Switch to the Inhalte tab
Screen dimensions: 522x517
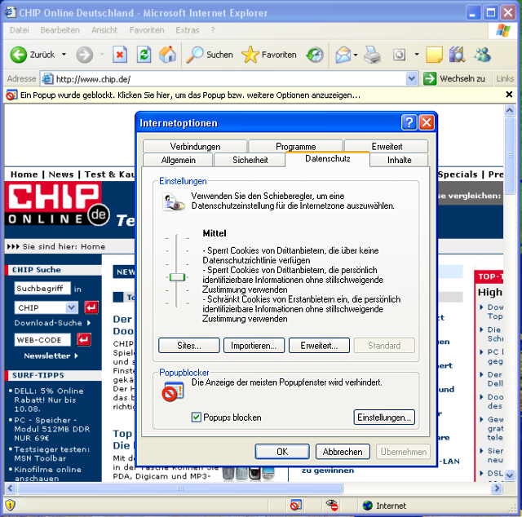(399, 160)
